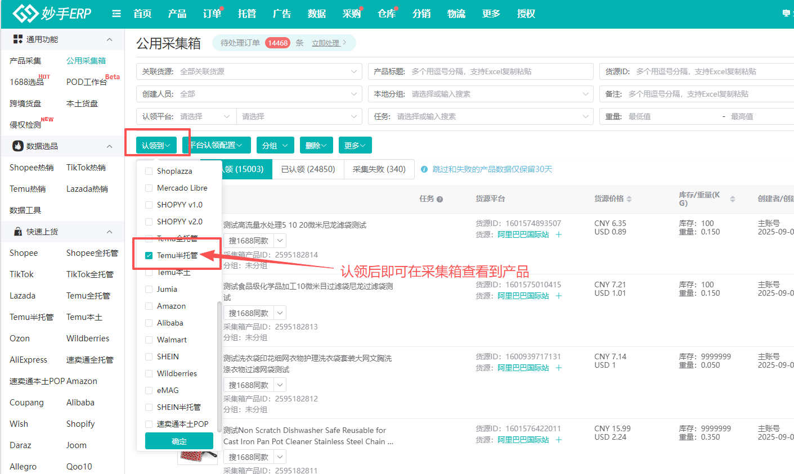Image resolution: width=794 pixels, height=474 pixels.
Task: Click the claim list vertical scrollbar
Action: click(219, 365)
